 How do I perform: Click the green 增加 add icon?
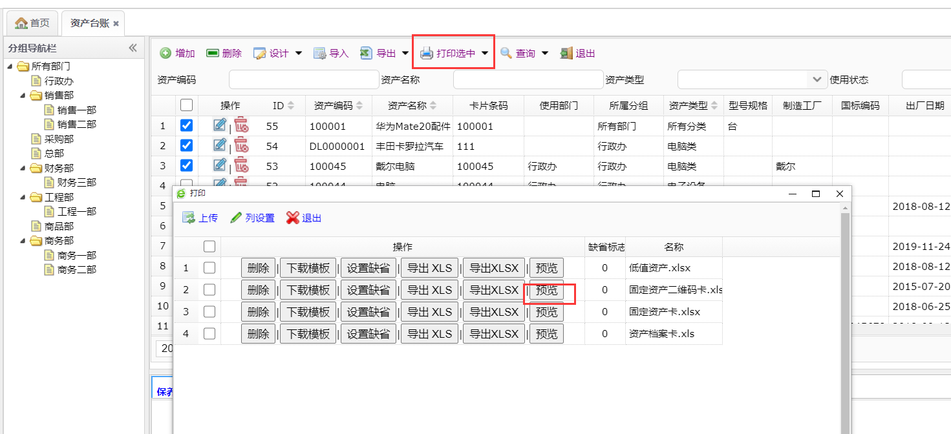(x=166, y=54)
